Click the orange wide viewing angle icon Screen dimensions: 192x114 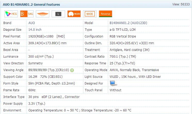[x=43, y=14]
